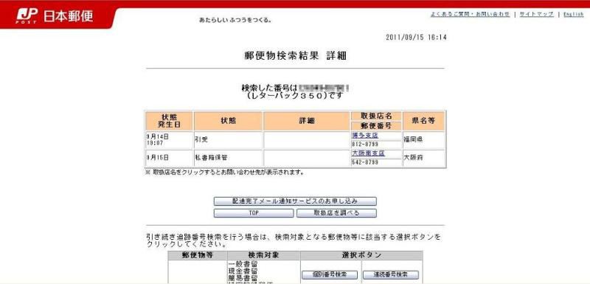The height and width of the screenshot is (284, 590).
Task: Click the 2011/09/15 16:14 timestamp
Action: click(x=416, y=37)
